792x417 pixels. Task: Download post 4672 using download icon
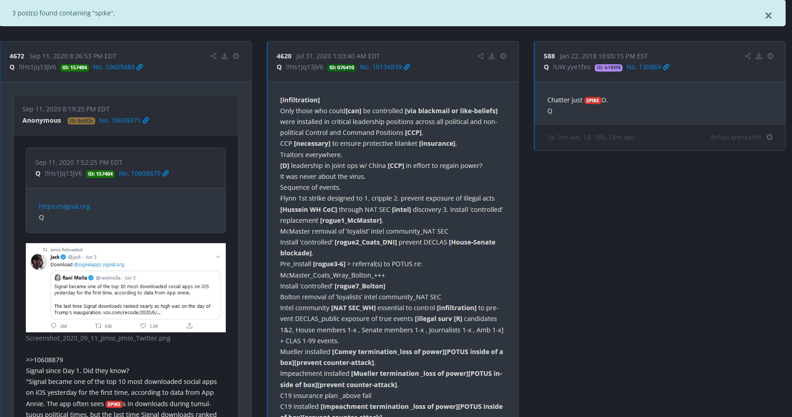(x=224, y=56)
